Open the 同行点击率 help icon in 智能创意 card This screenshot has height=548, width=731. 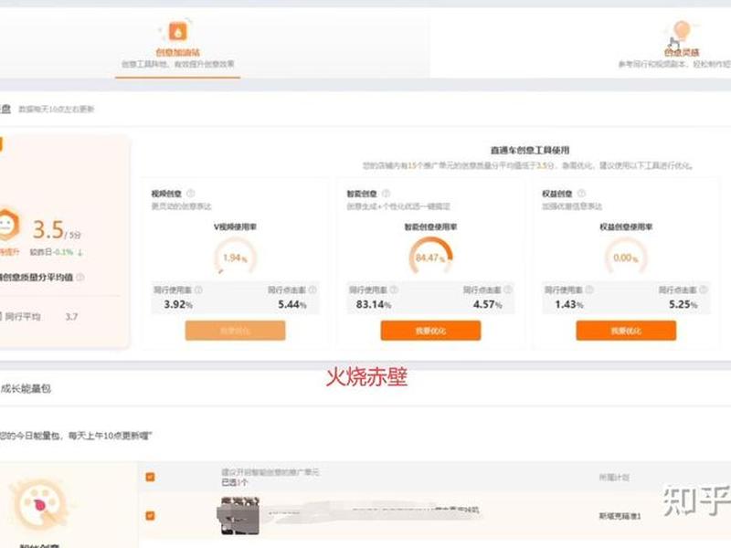coord(508,290)
